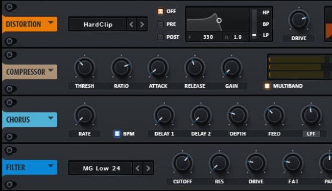332x191 pixels.
Task: Click the compressor GAIN knob
Action: point(232,68)
